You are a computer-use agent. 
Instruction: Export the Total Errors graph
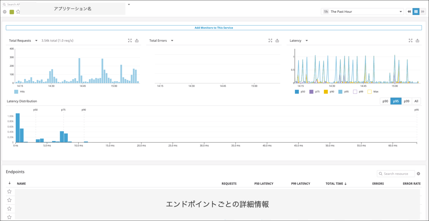click(x=277, y=41)
